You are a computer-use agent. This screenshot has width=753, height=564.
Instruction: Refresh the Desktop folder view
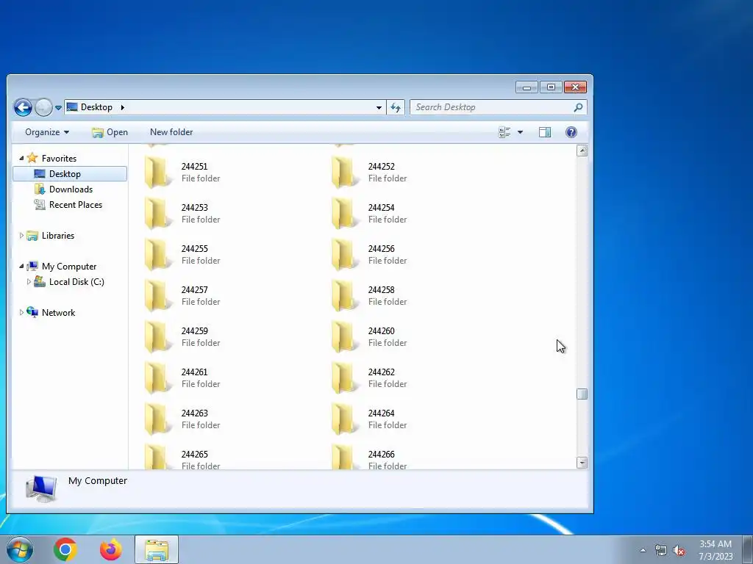(x=396, y=107)
